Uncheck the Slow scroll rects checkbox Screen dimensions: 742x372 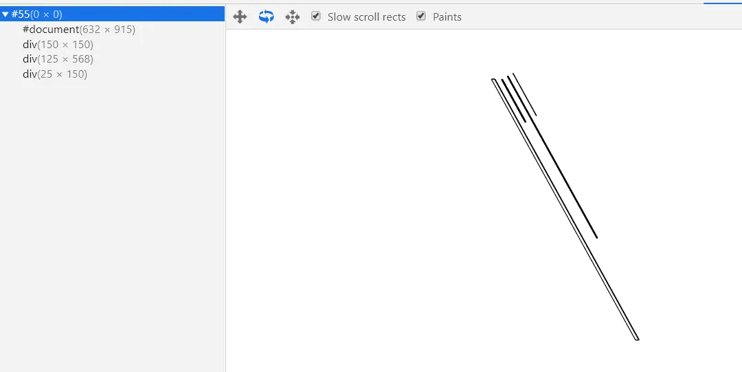click(x=316, y=16)
